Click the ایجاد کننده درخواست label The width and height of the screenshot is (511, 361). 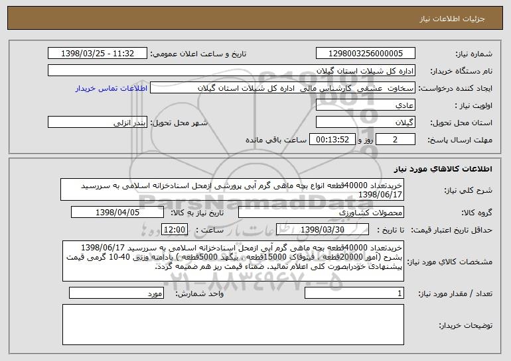pyautogui.click(x=455, y=88)
